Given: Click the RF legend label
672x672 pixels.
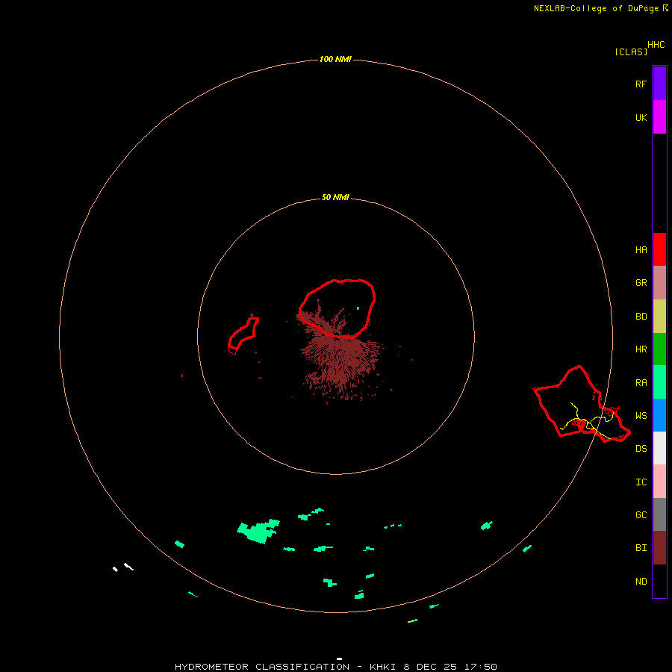Looking at the screenshot, I should click(x=641, y=84).
